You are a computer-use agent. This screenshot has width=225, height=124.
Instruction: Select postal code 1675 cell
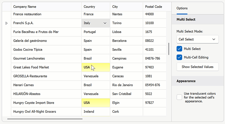155,32
